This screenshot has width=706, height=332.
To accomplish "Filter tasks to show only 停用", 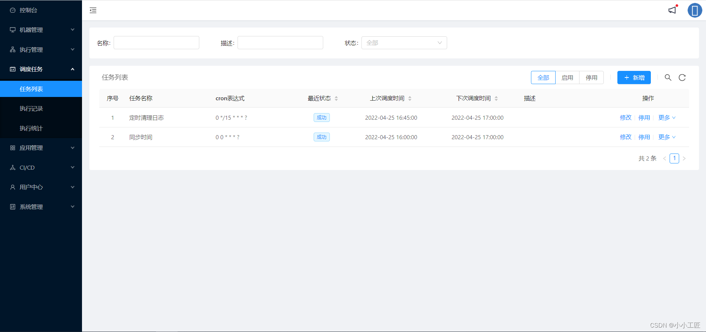I will 591,77.
